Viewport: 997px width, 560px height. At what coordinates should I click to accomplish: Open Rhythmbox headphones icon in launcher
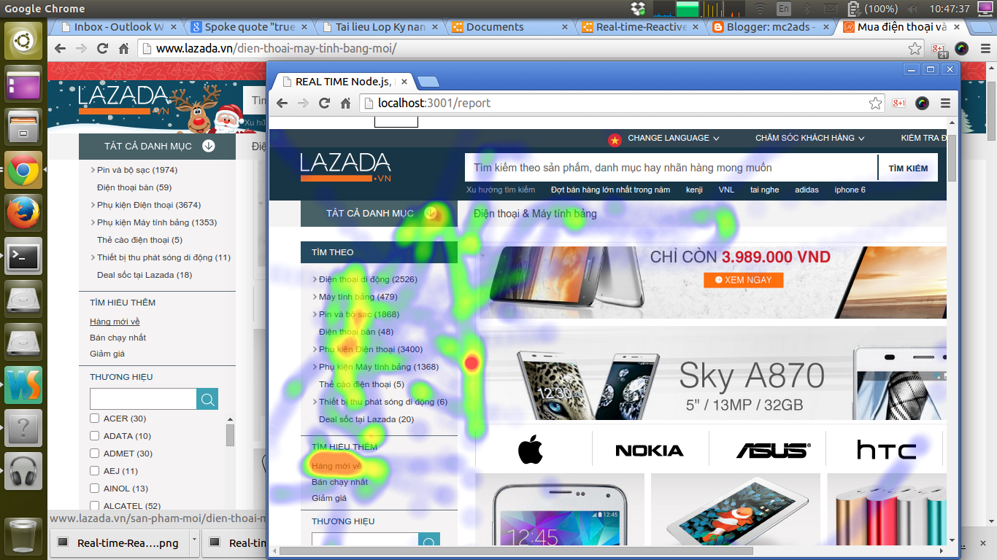pos(23,471)
